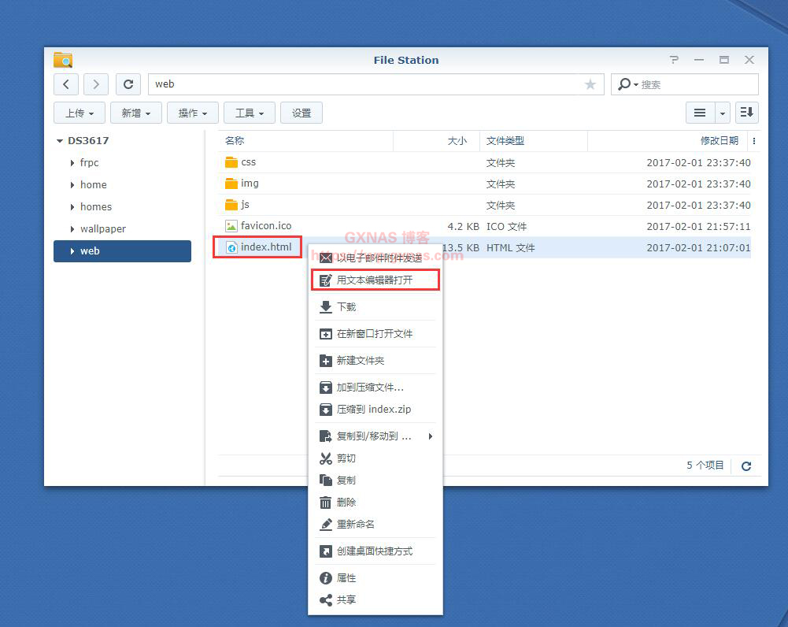The height and width of the screenshot is (627, 788).
Task: Collapse the DS3617 root node
Action: tap(59, 141)
